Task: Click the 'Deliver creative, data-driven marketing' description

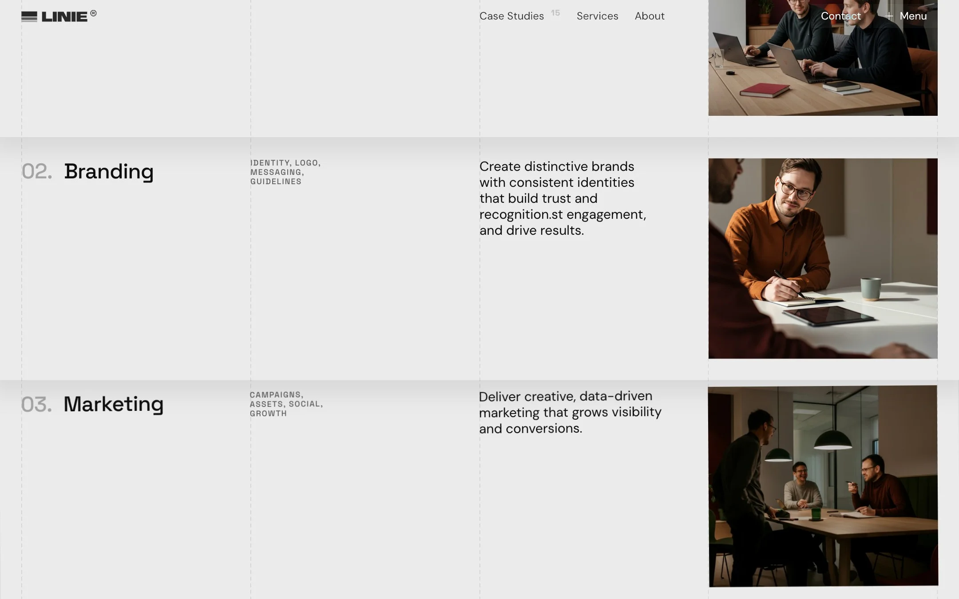Action: tap(570, 412)
